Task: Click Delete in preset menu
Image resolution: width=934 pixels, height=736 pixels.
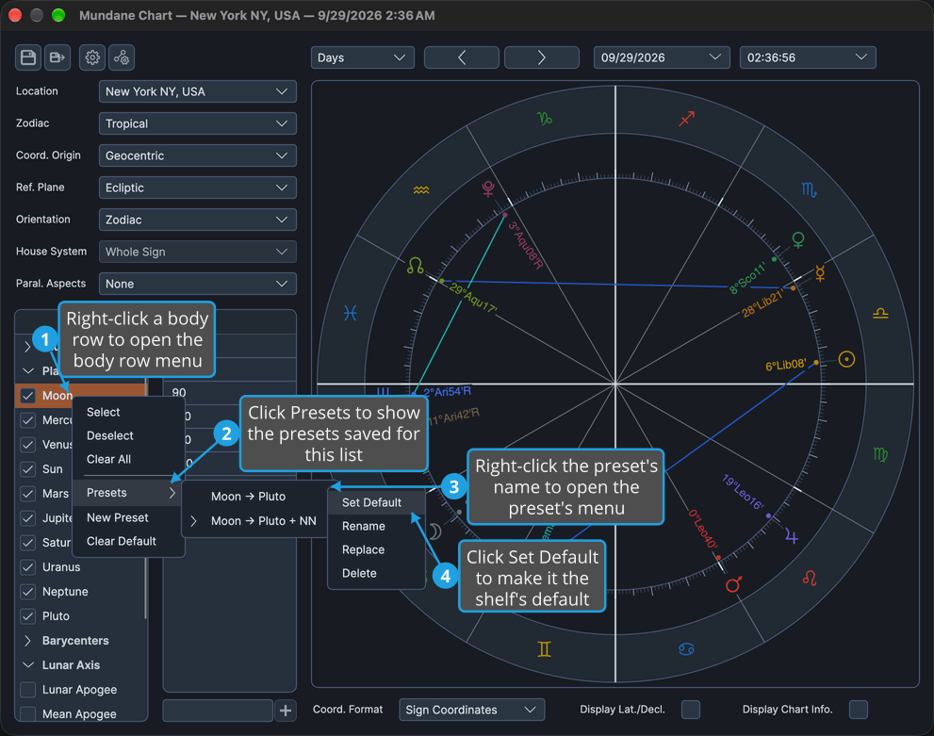Action: 376,573
